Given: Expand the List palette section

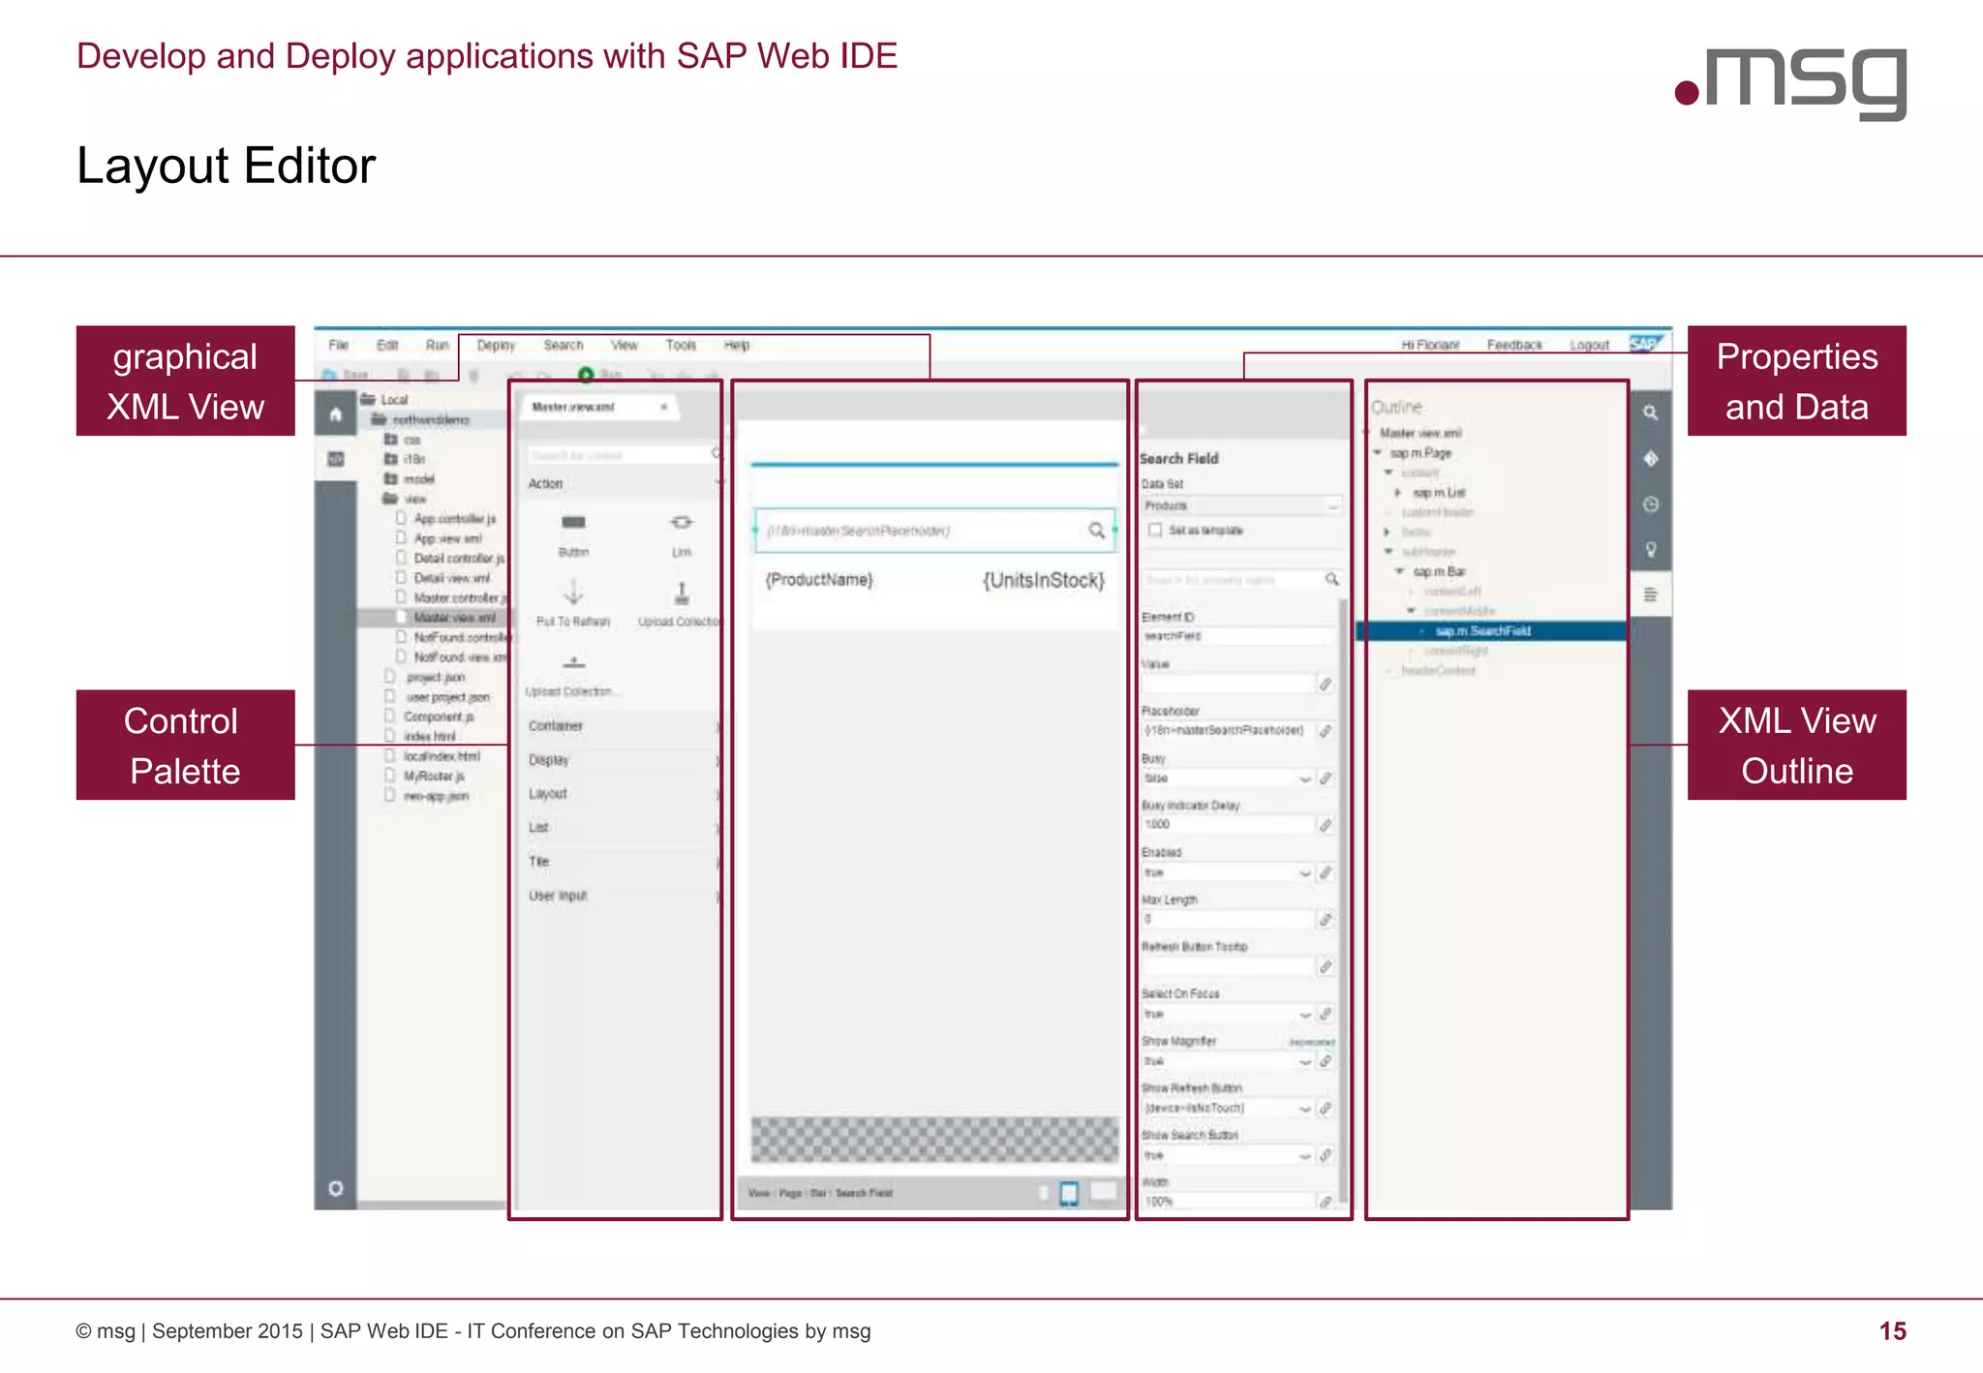Looking at the screenshot, I should 621,828.
